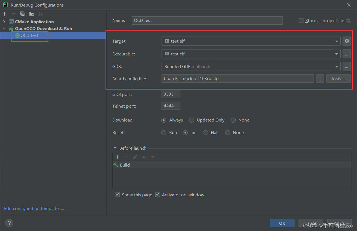Add a Before launch task
The width and height of the screenshot is (357, 231).
(x=117, y=157)
